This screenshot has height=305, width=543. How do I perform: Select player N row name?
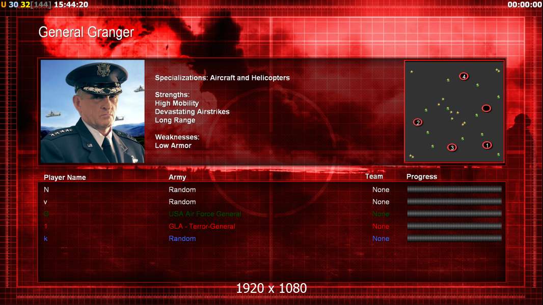[46, 190]
